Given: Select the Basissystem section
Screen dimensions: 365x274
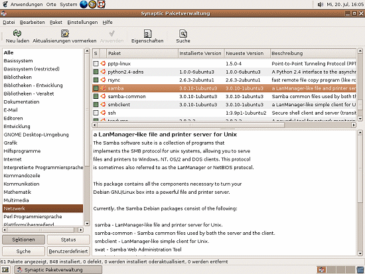Looking at the screenshot, I should click(x=43, y=61).
